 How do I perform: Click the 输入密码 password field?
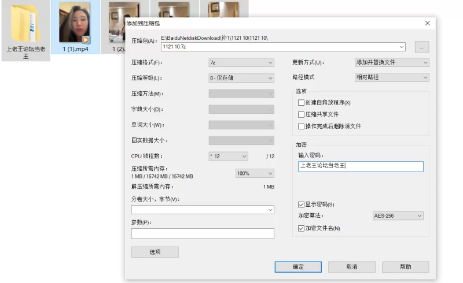361,166
